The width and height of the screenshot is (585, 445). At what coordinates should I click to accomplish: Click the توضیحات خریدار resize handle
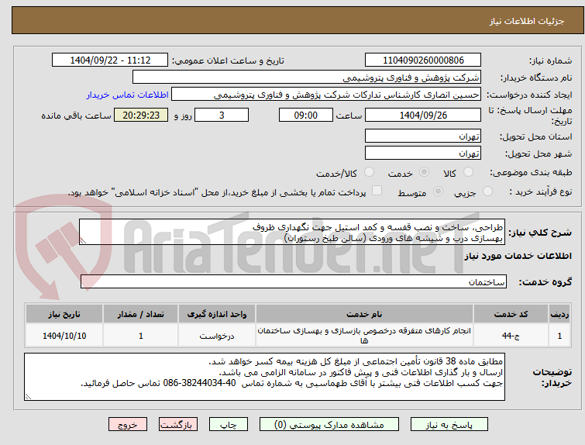28,396
